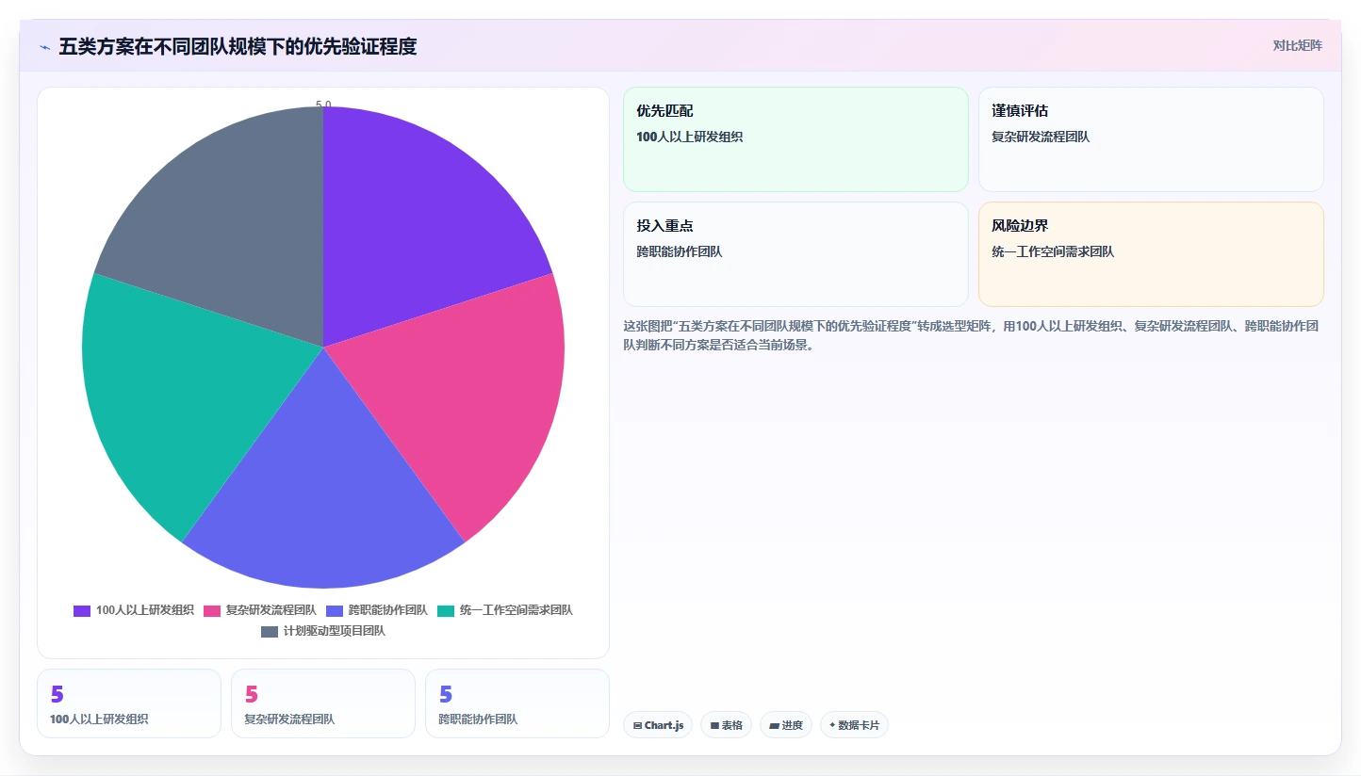Click the 进度 tag
Screen dimensions: 1361x776
pyautogui.click(x=786, y=725)
